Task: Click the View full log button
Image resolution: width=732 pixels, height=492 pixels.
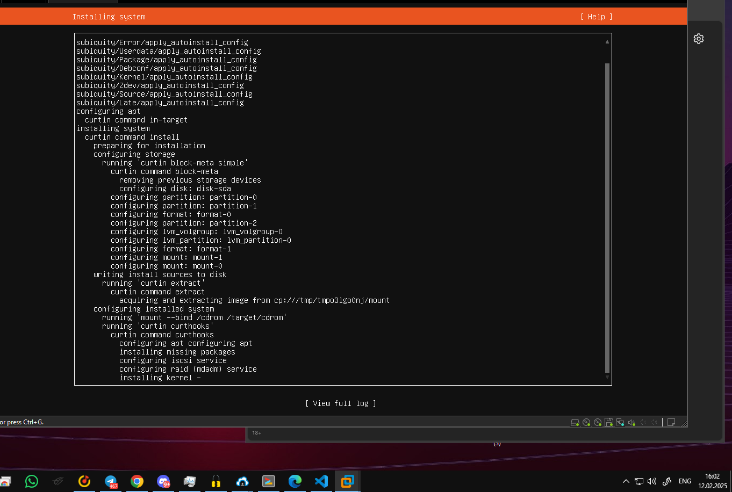Action: coord(341,403)
